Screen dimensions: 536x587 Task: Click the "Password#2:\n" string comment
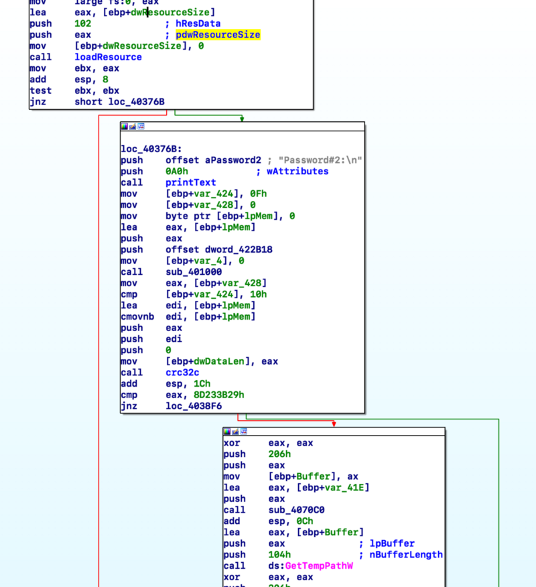(x=320, y=160)
